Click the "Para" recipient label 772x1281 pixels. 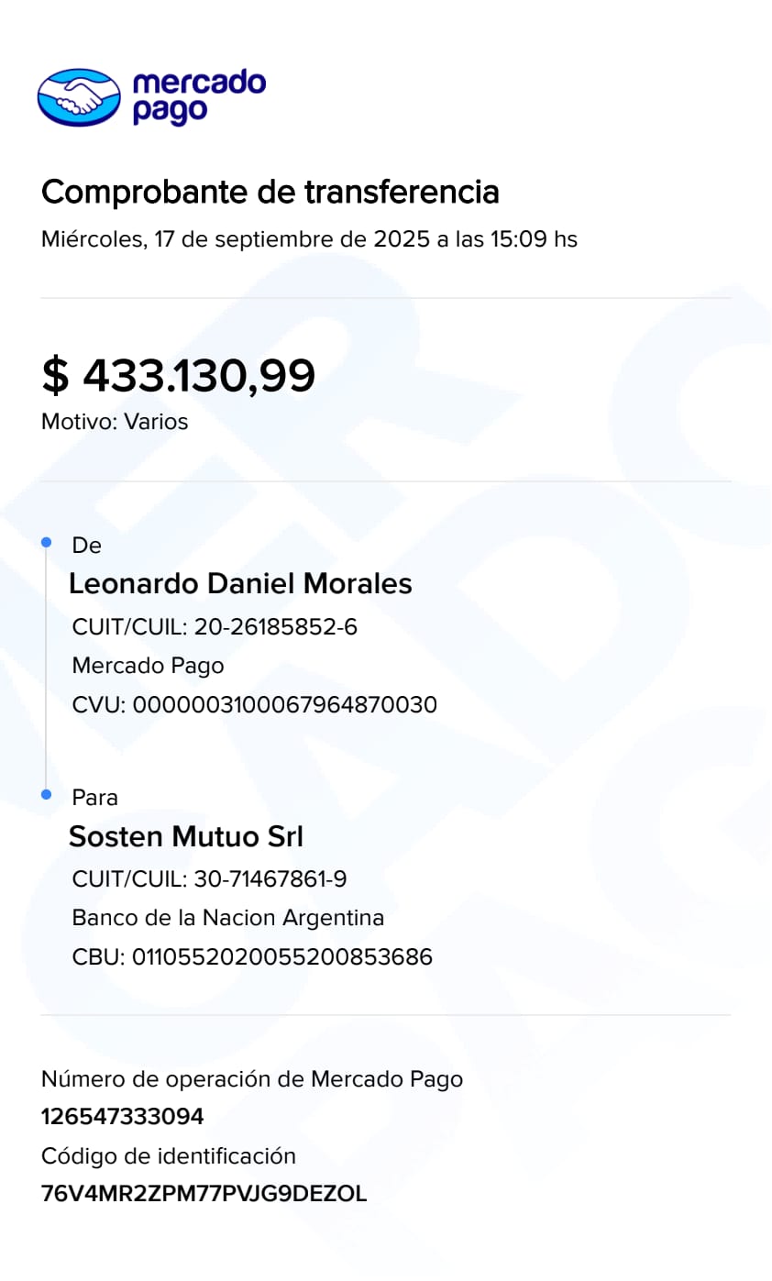[94, 798]
